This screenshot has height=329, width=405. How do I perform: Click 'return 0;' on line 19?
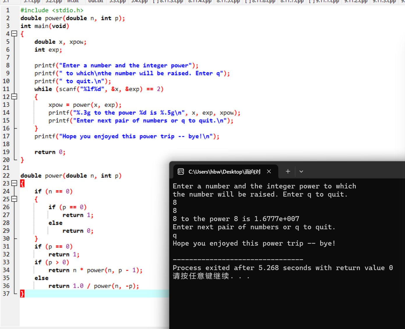50,152
